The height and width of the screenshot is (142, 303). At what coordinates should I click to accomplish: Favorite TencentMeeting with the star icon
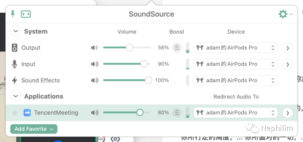click(x=15, y=113)
